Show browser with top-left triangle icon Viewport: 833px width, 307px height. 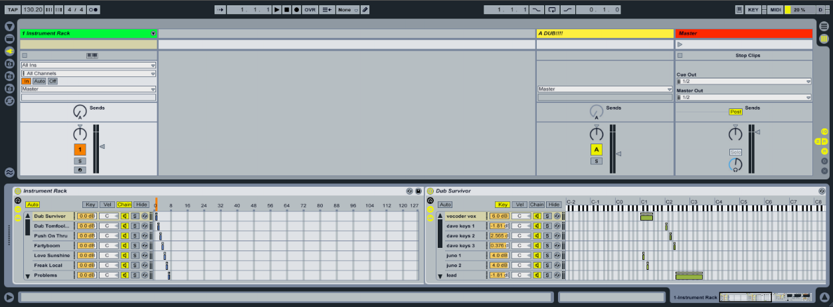9,26
